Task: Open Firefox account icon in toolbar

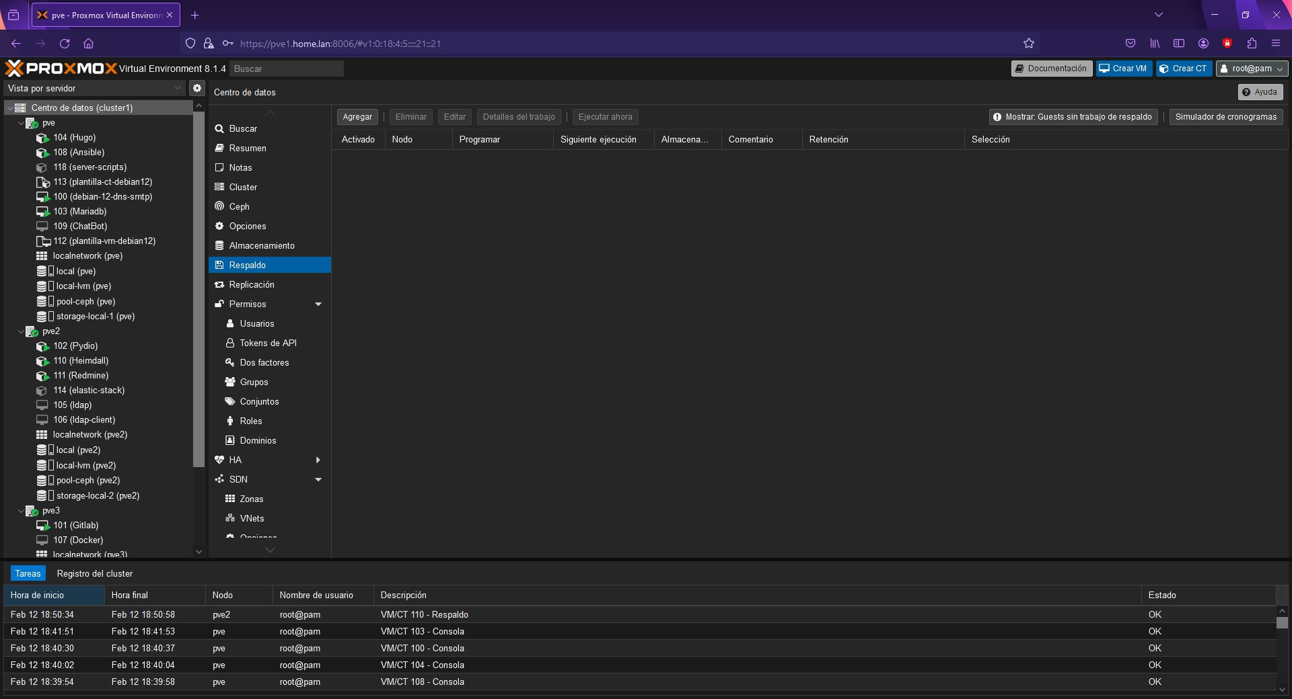Action: pyautogui.click(x=1203, y=44)
